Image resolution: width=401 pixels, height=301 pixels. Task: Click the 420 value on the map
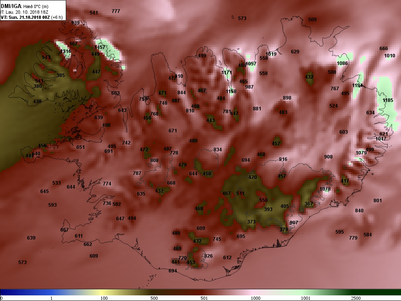pos(252,177)
